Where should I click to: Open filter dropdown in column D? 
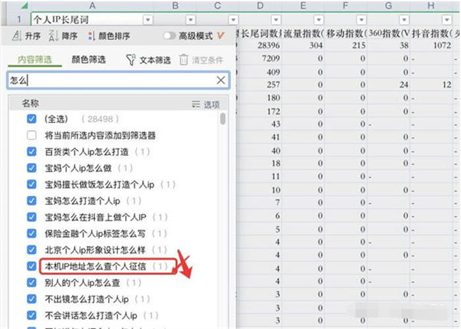point(276,20)
